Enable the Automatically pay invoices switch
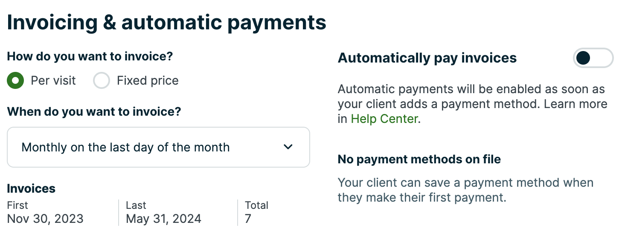 click(593, 58)
